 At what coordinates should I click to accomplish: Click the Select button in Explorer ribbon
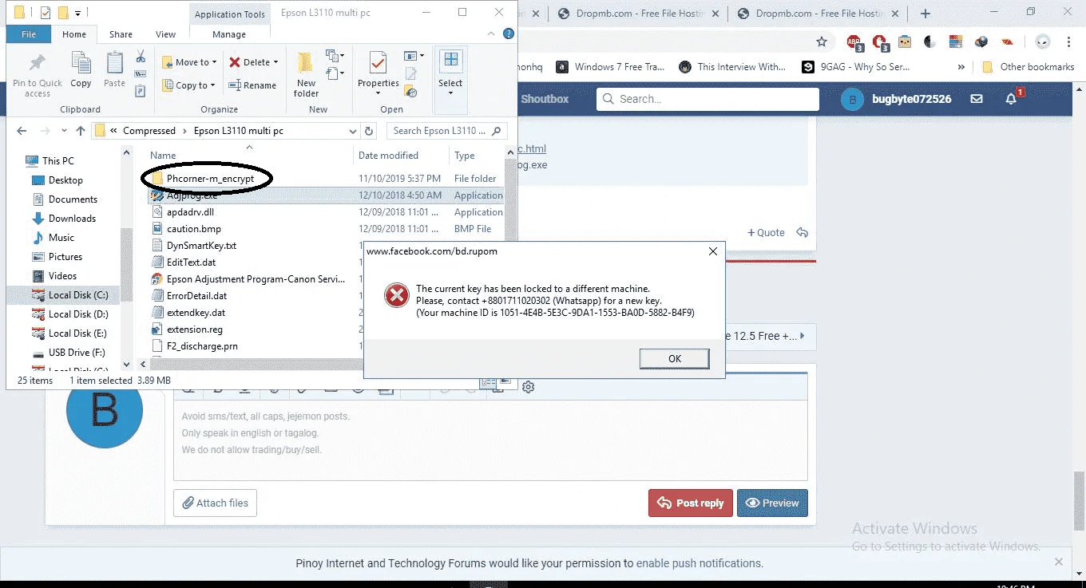point(450,73)
